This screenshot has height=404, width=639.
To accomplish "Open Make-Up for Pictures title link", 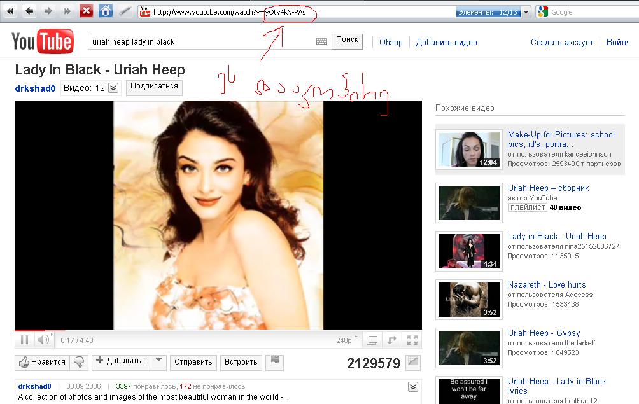I will [x=561, y=139].
